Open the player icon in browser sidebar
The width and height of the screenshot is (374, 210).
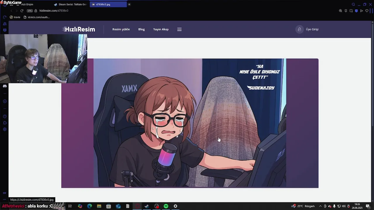click(5, 101)
